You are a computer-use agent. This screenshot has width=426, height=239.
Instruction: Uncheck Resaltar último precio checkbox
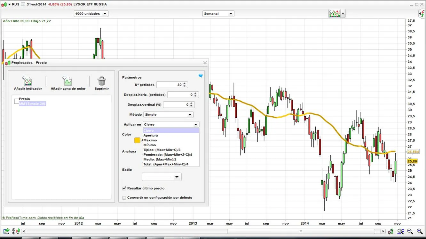point(124,189)
